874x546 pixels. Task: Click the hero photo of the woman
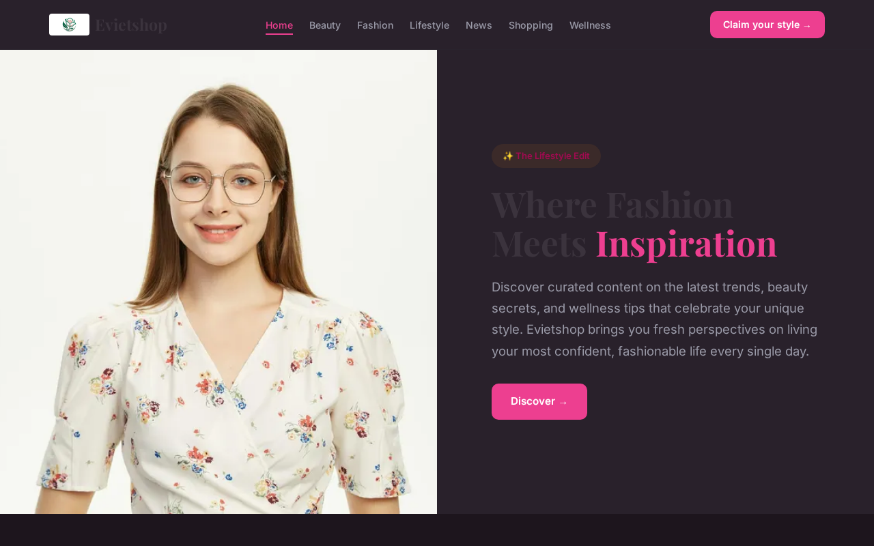coord(218,282)
